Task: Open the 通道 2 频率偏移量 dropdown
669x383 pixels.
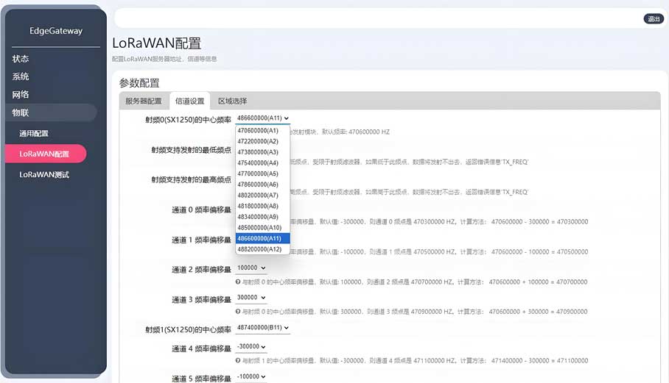Action: (x=251, y=269)
